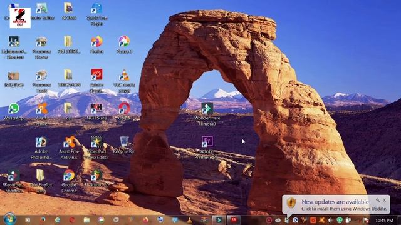This screenshot has width=401, height=225.
Task: Select the VLC media player desktop icon
Action: pos(124,81)
